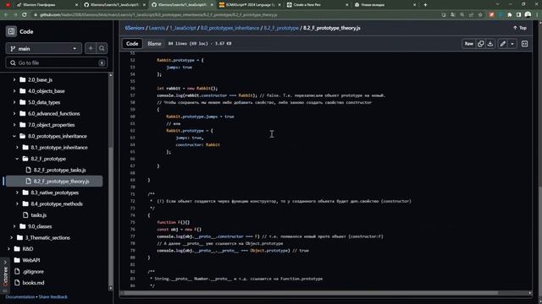This screenshot has height=304, width=542.
Task: Collapse the 8.2_F_prototype folder
Action: [x=17, y=159]
